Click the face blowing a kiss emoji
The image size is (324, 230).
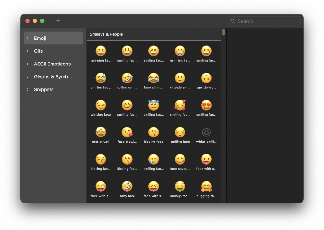[127, 132]
